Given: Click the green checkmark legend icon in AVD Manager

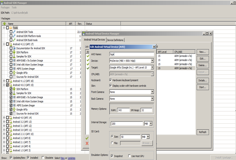Looking at the screenshot, I should click(87, 138).
